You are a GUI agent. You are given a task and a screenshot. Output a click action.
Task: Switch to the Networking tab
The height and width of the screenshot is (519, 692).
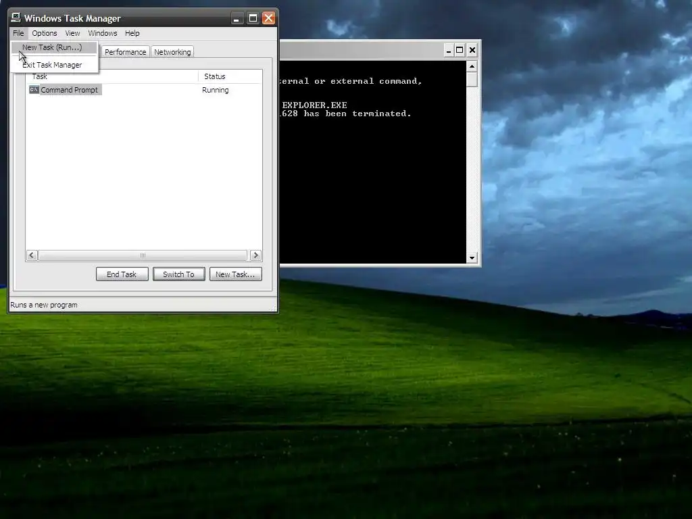[172, 52]
